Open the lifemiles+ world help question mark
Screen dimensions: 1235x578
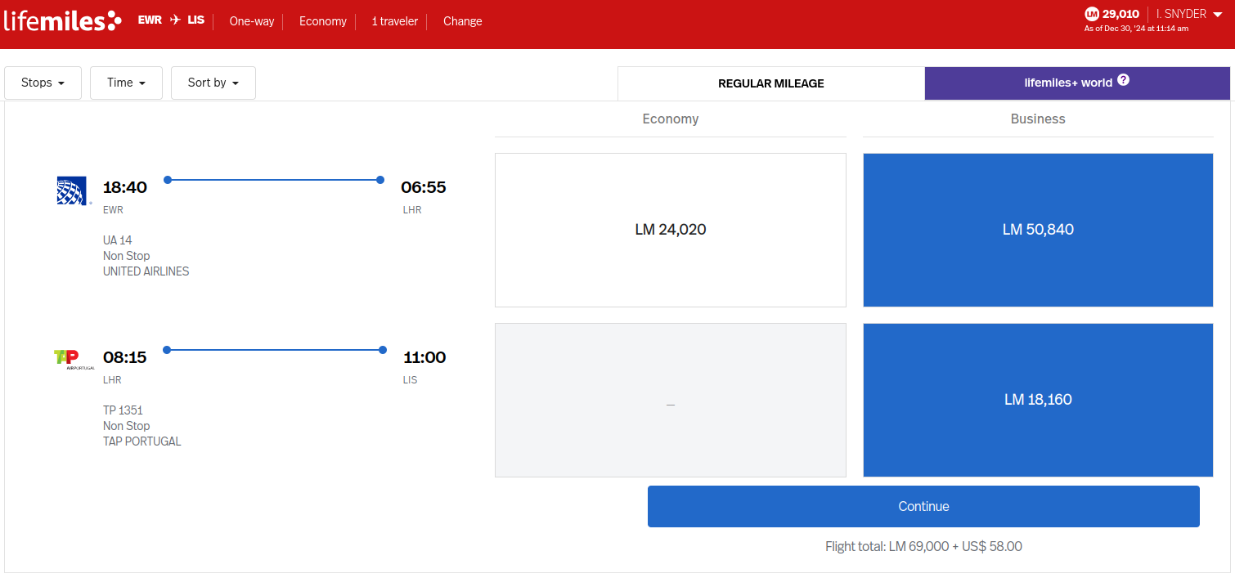(x=1123, y=80)
